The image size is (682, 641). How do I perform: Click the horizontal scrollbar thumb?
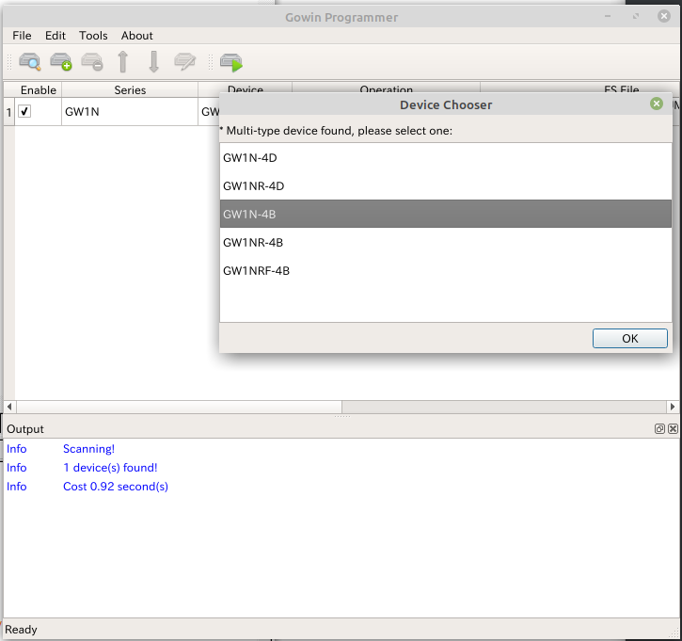179,407
